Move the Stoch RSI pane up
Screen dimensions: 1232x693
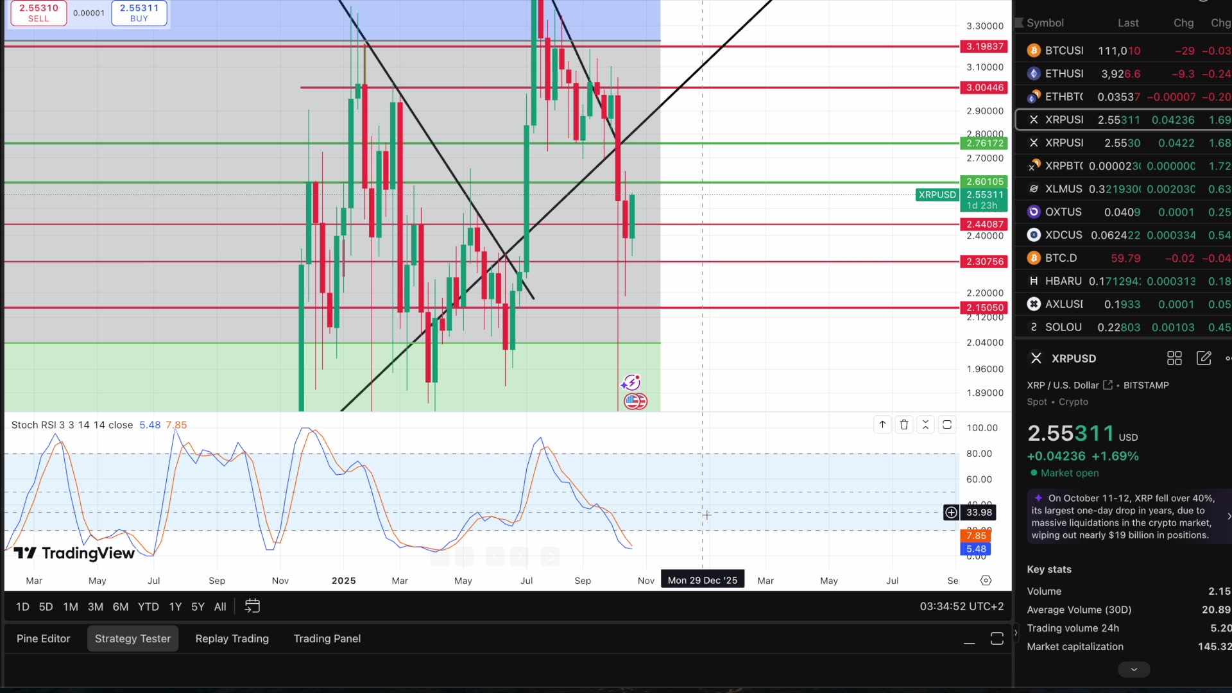point(883,425)
